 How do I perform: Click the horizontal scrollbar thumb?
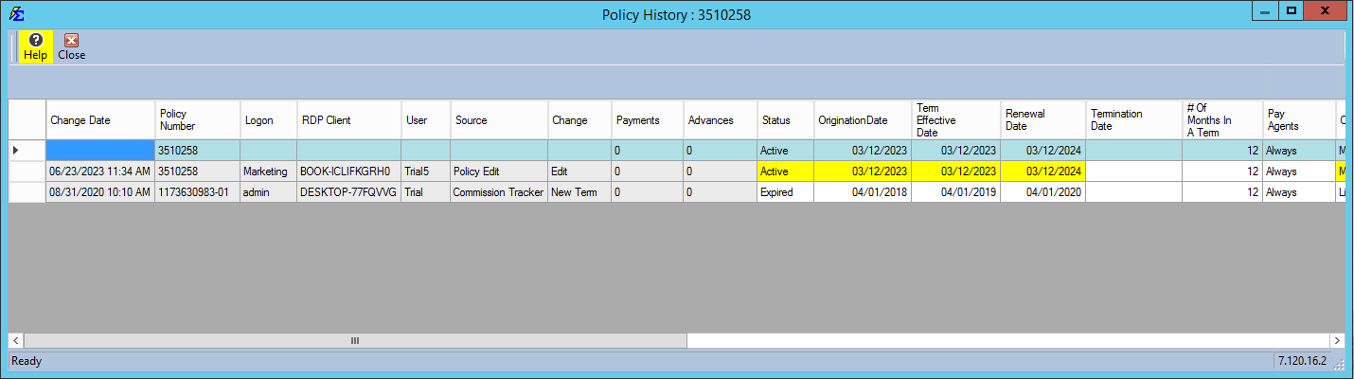point(355,340)
